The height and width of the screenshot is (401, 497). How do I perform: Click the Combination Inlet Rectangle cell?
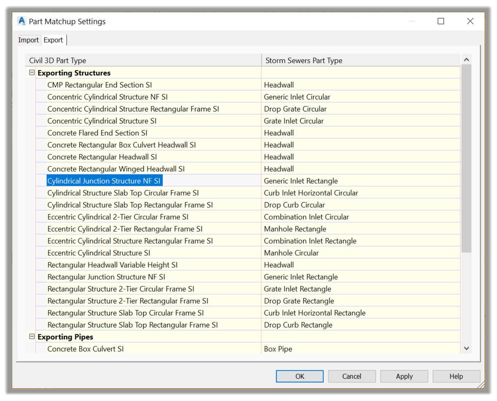tap(361, 241)
